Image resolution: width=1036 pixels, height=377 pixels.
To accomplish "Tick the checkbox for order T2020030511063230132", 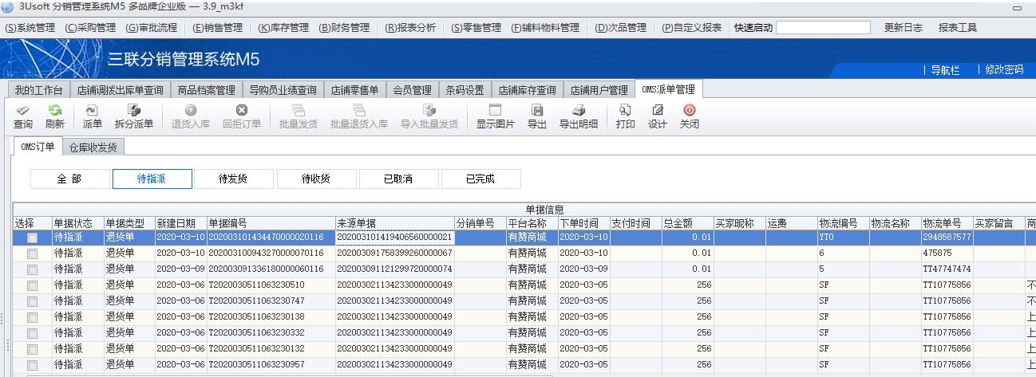I will coord(32,348).
